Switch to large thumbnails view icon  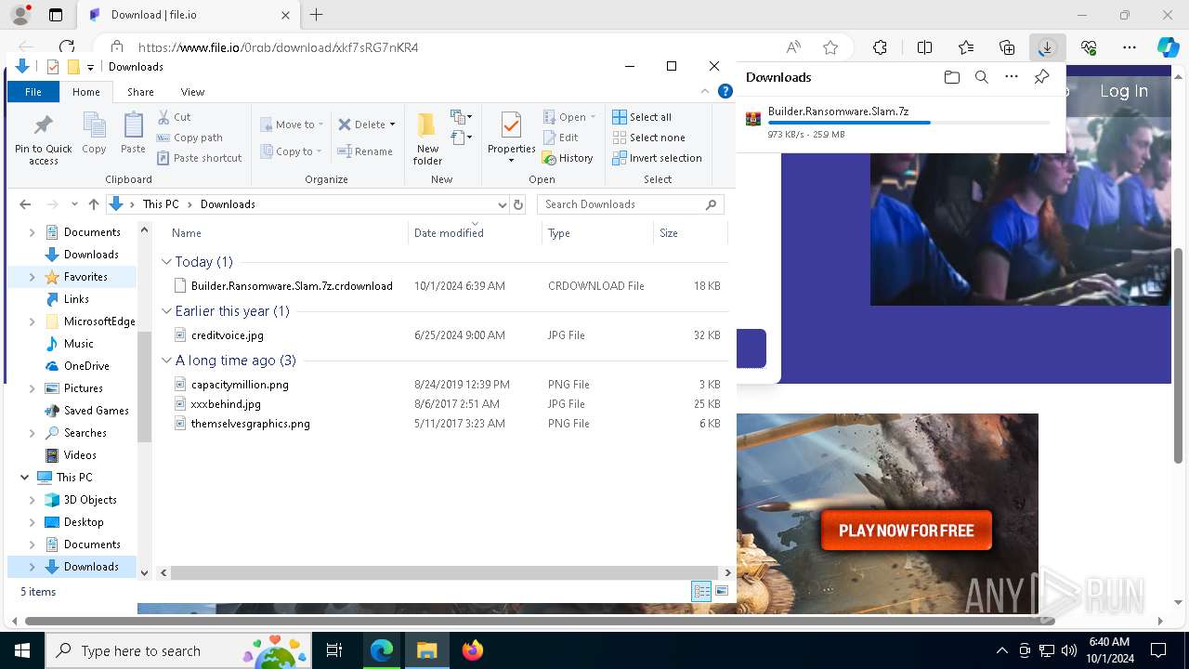[722, 591]
